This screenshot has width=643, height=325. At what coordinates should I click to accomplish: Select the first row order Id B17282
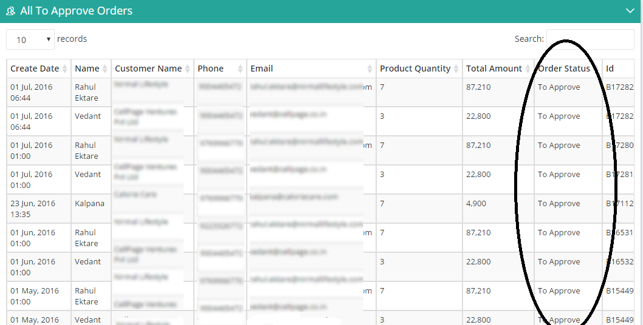pos(620,87)
